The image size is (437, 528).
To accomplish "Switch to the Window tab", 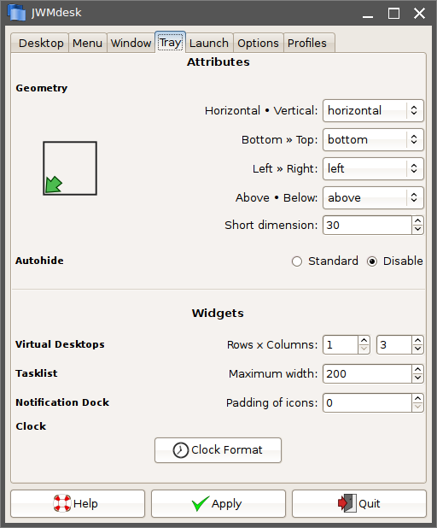I will (x=131, y=43).
